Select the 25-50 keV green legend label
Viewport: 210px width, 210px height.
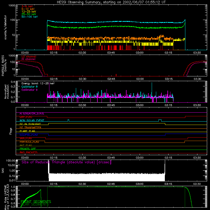(29, 14)
